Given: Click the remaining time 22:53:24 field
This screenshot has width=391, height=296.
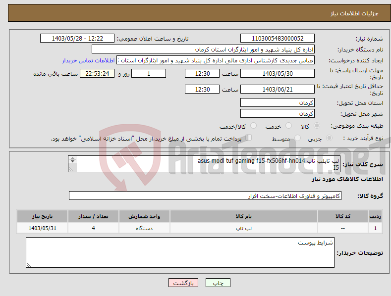Looking at the screenshot, I should point(97,73).
